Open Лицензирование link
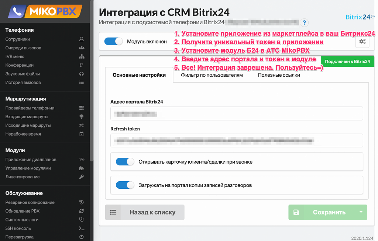Image resolution: width=378 pixels, height=241 pixels. 23,177
